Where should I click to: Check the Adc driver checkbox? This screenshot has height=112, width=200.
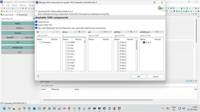point(66,45)
